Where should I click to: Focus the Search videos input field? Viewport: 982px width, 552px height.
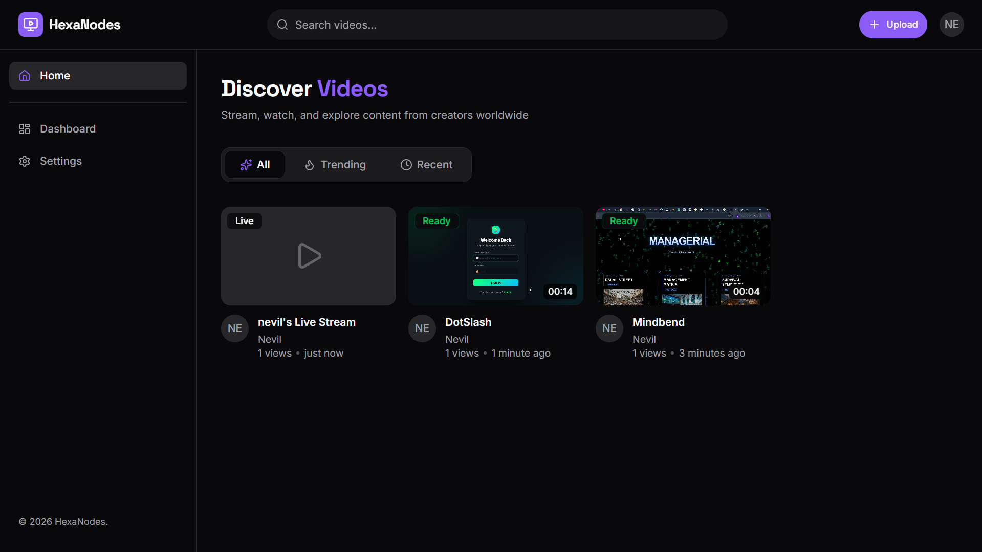pos(497,25)
